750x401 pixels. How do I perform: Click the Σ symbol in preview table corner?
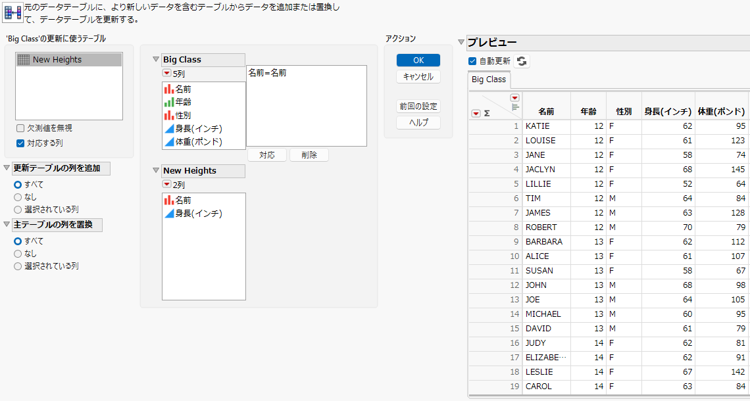click(x=487, y=114)
